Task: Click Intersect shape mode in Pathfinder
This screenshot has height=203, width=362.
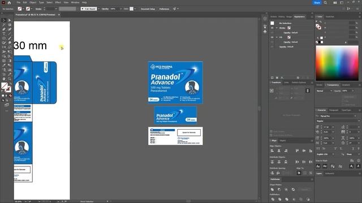Action: [x=286, y=189]
